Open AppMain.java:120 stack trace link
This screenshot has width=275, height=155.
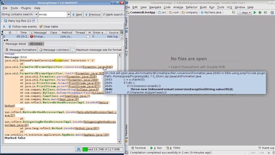point(96,135)
